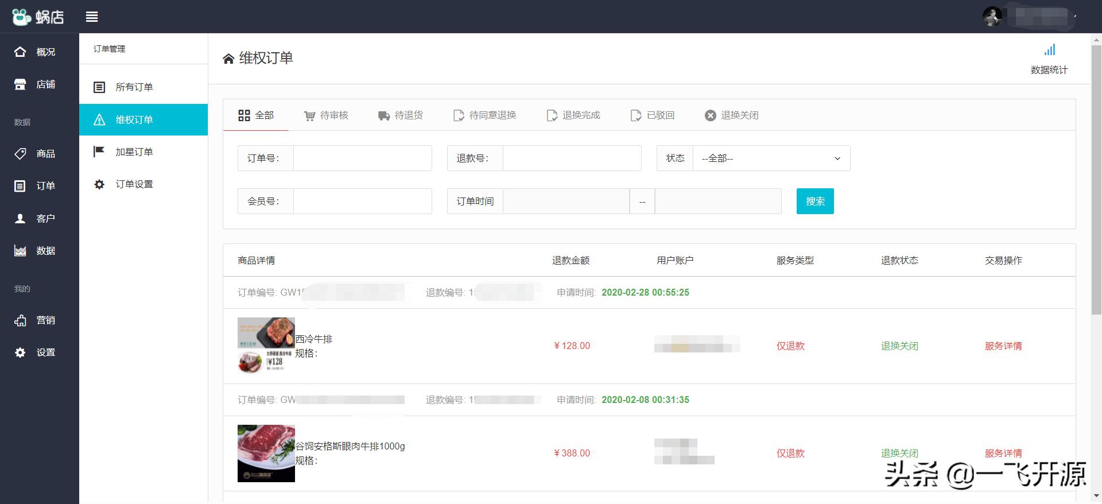Image resolution: width=1102 pixels, height=504 pixels.
Task: Click the 退换完成 document icon
Action: tap(552, 116)
